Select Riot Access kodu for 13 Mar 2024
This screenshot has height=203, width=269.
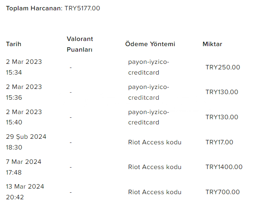155,192
